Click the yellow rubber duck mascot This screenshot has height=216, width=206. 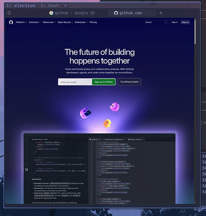click(x=107, y=123)
